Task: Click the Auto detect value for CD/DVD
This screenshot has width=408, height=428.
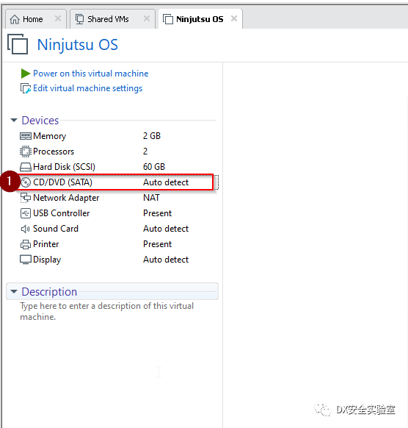Action: (x=166, y=182)
